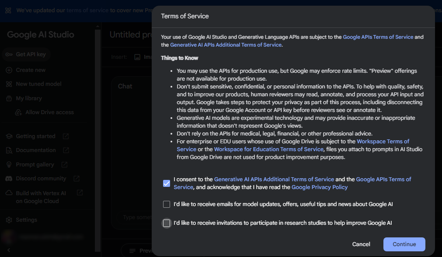The image size is (442, 257).
Task: Click the Type something chat input field
Action: [x=137, y=217]
